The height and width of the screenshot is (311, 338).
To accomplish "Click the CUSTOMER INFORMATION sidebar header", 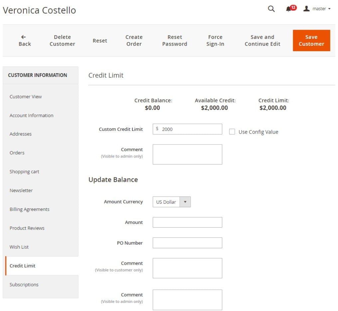I will pyautogui.click(x=38, y=75).
